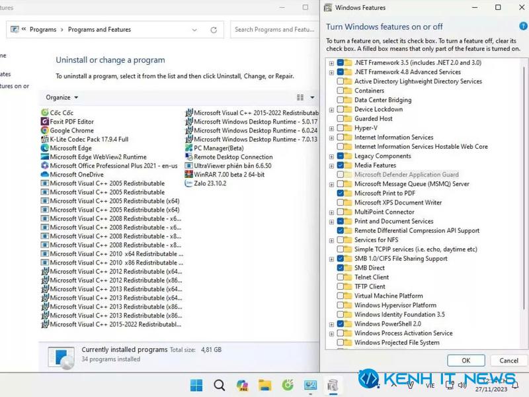This screenshot has width=529, height=397.
Task: Expand the Media Features node
Action: (x=331, y=166)
